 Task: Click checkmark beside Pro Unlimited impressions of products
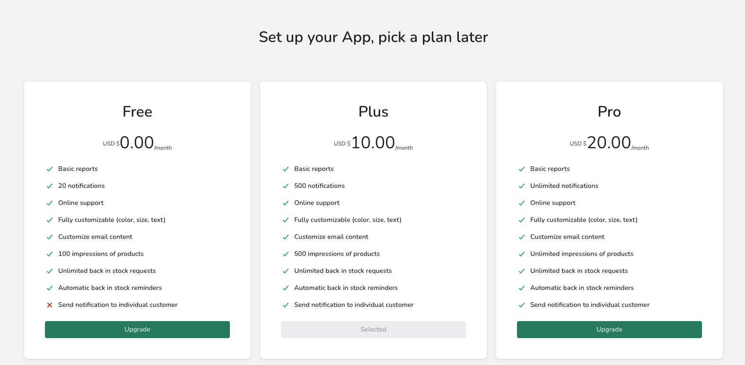[x=522, y=254]
